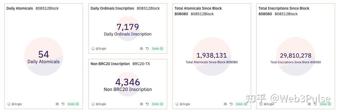
Task: Open Total Inscriptions Since Block title
Action: (x=284, y=11)
